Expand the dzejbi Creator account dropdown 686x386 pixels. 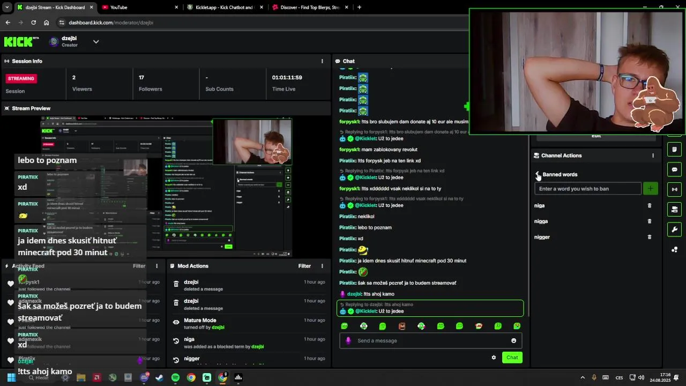point(96,41)
